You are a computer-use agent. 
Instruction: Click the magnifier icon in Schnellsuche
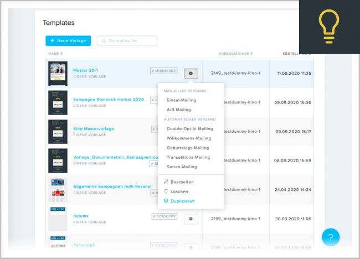104,41
